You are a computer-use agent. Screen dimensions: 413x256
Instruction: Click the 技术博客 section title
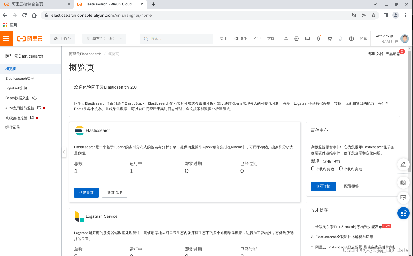tap(319, 210)
